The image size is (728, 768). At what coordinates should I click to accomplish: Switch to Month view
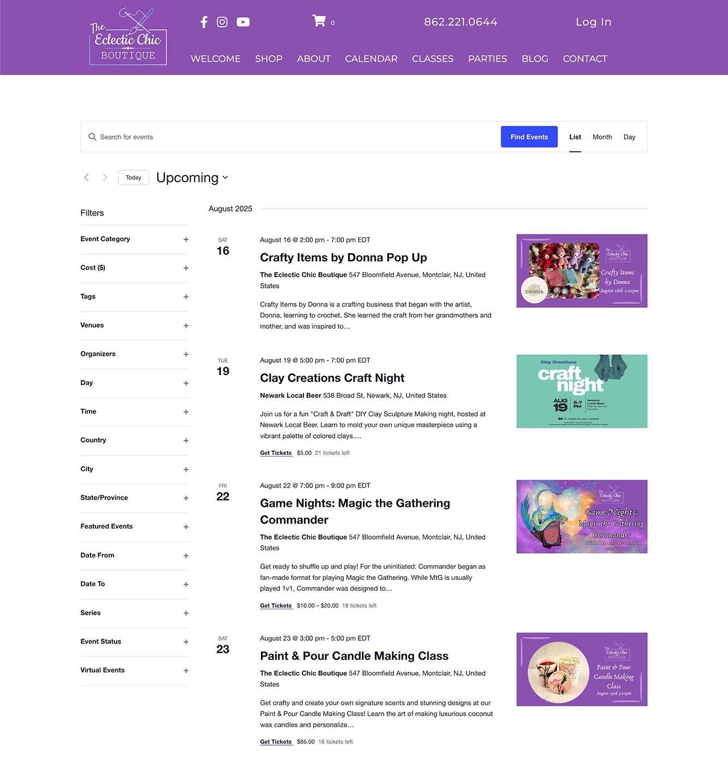602,137
